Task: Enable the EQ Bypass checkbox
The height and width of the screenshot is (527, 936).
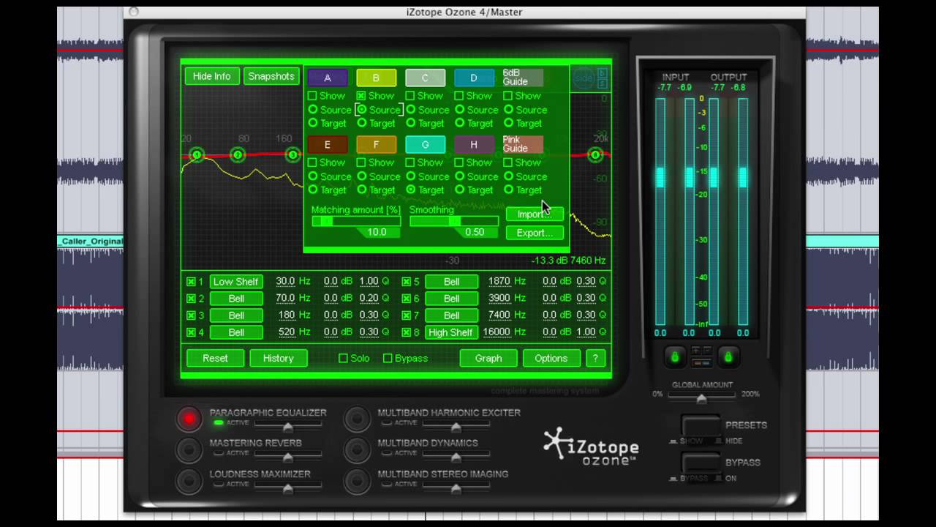Action: tap(388, 358)
